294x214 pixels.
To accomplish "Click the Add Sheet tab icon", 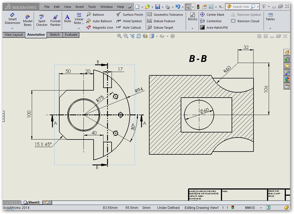I will [x=47, y=202].
